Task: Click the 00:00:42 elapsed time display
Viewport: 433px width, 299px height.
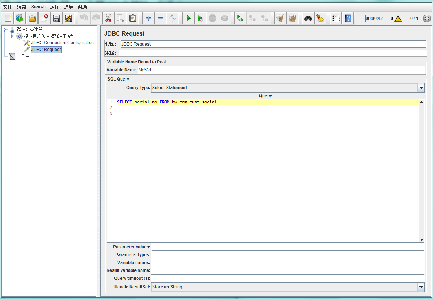Action: [374, 19]
